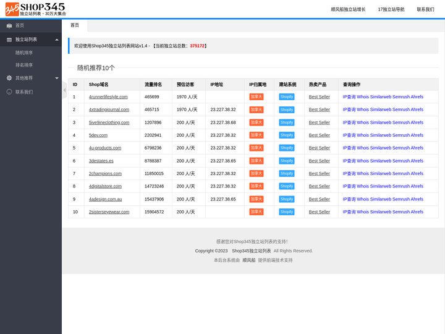
Task: Collapse the 独立站列表 menu arrow
Action: click(57, 40)
